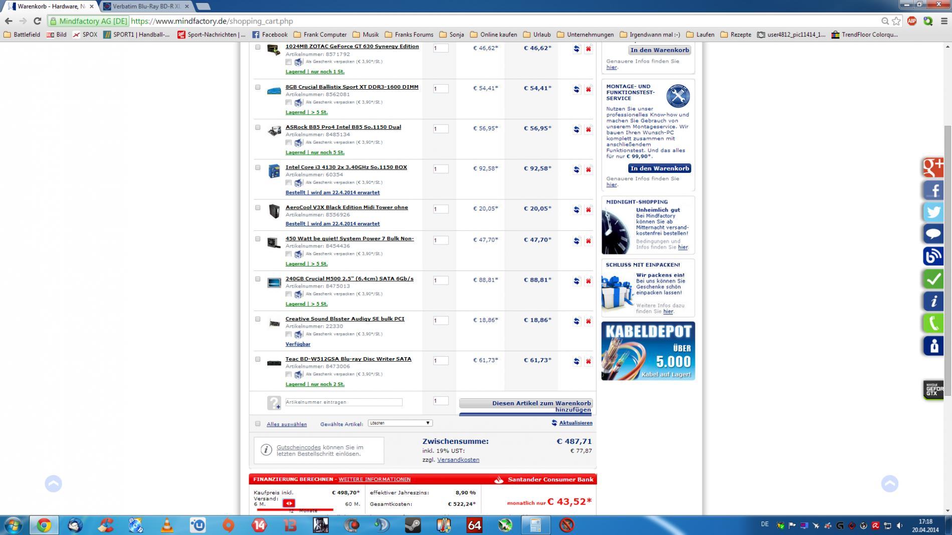The width and height of the screenshot is (952, 535).
Task: Open Frank Computer bookmarks folder
Action: (x=320, y=35)
